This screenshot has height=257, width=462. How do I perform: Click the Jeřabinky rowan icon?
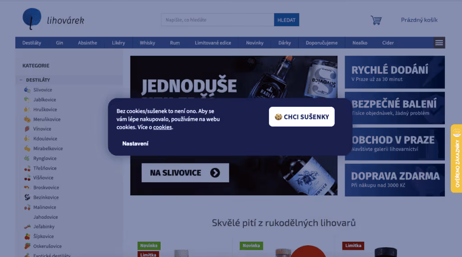tap(27, 226)
